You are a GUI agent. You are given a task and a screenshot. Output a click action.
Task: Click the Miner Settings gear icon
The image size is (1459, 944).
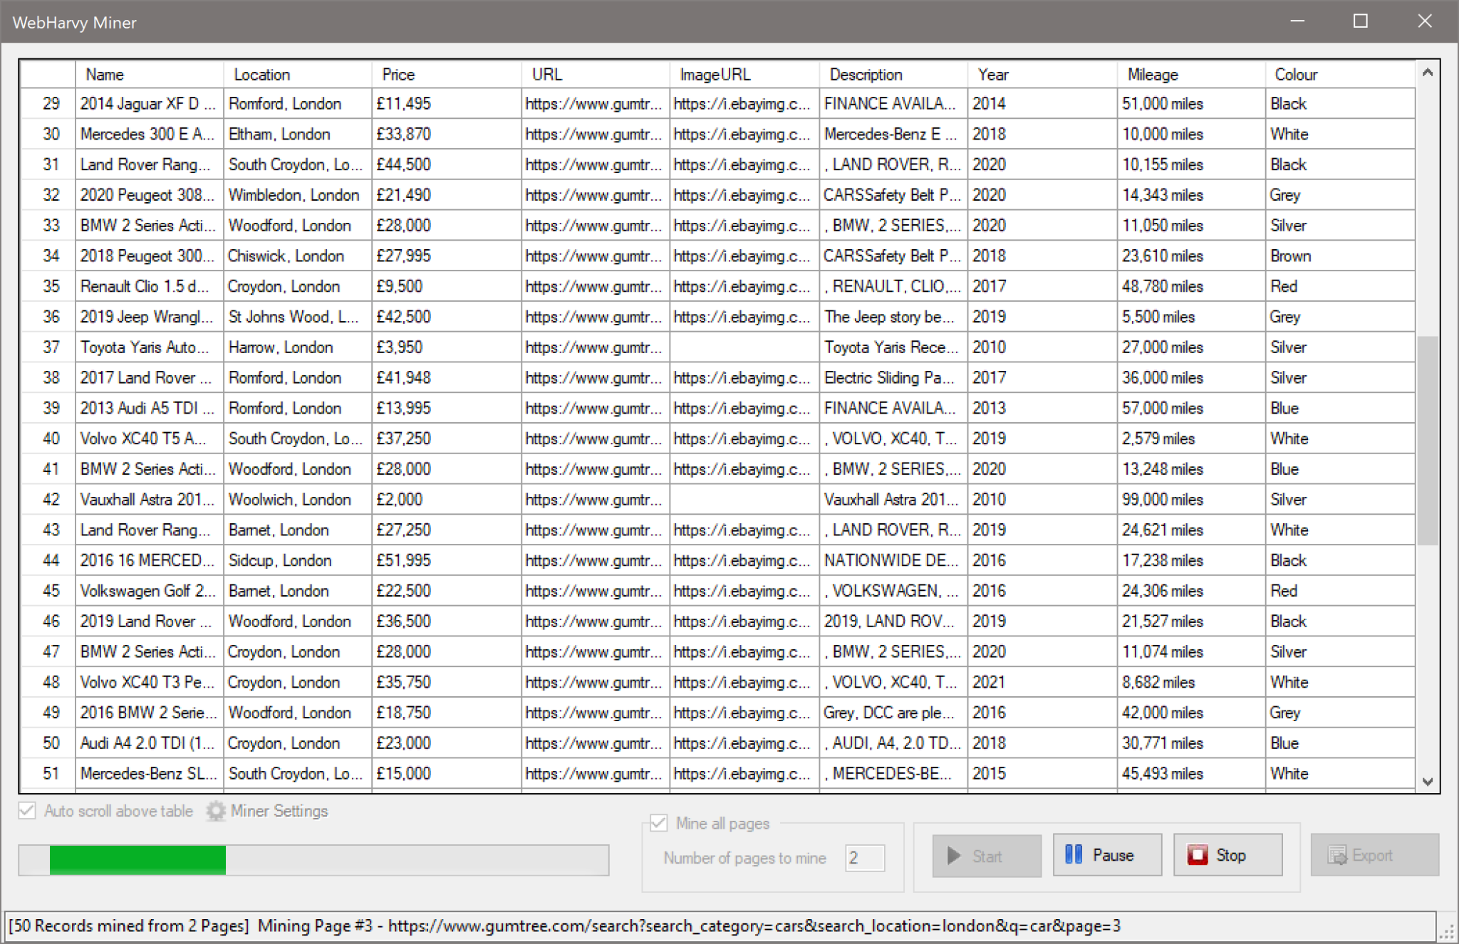click(216, 811)
